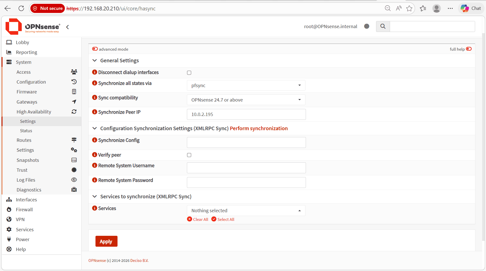
Task: Open High Availability Status menu item
Action: tap(26, 131)
